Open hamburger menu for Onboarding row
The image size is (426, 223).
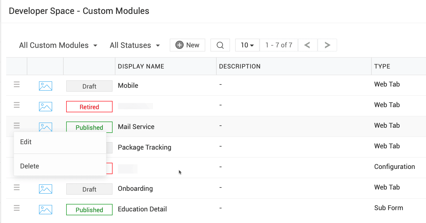click(17, 187)
